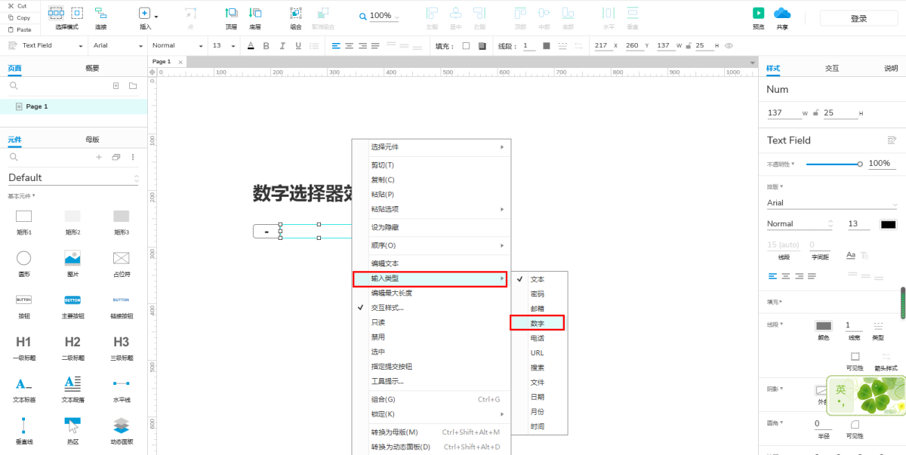This screenshot has width=906, height=455.
Task: Click the 组合 group icon in toolbar
Action: (x=296, y=14)
